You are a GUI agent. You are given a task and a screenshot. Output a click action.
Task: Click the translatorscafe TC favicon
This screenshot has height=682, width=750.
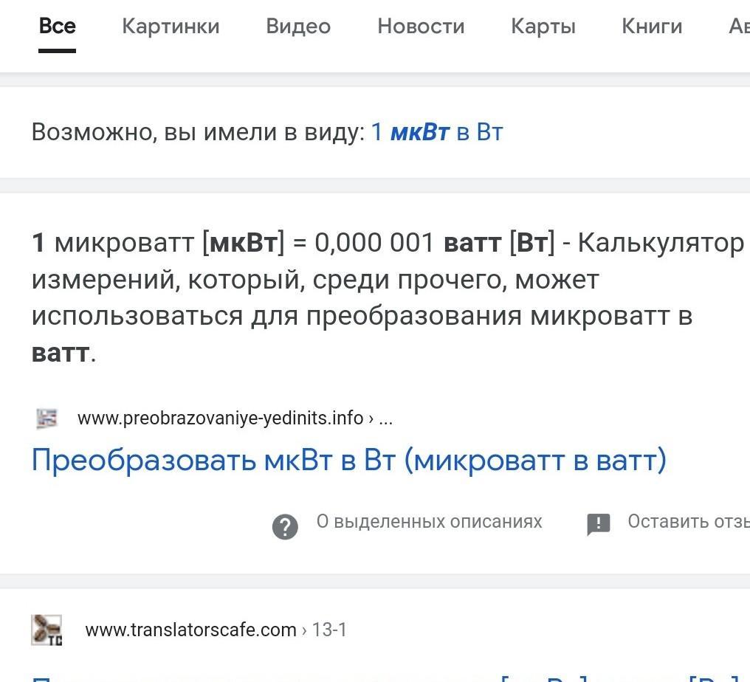pyautogui.click(x=47, y=630)
